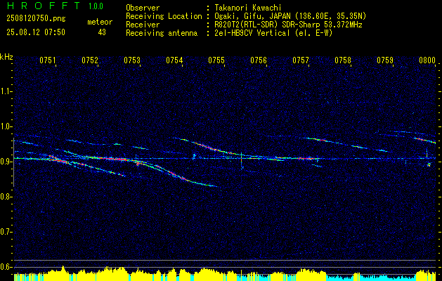Click the Receiving Location field label

[x=164, y=16]
